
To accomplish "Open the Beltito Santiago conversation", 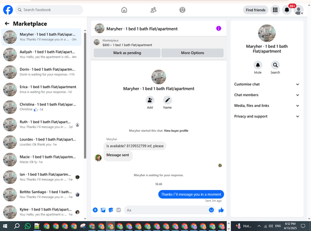I will [x=41, y=194].
